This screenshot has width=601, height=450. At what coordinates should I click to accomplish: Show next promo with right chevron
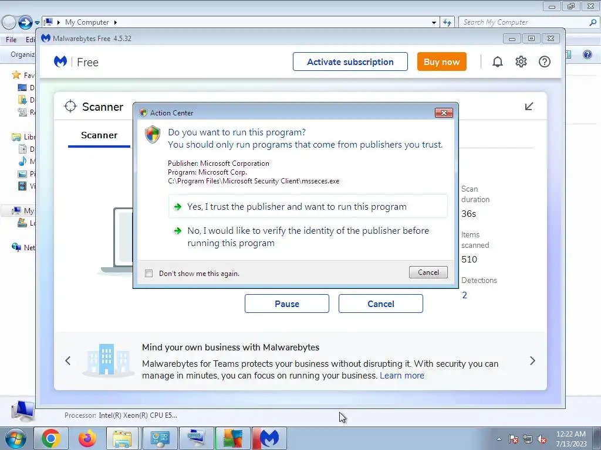pyautogui.click(x=532, y=360)
